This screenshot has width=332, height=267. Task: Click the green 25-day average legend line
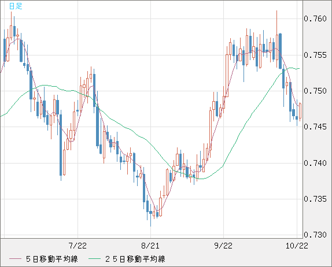[x=94, y=259]
